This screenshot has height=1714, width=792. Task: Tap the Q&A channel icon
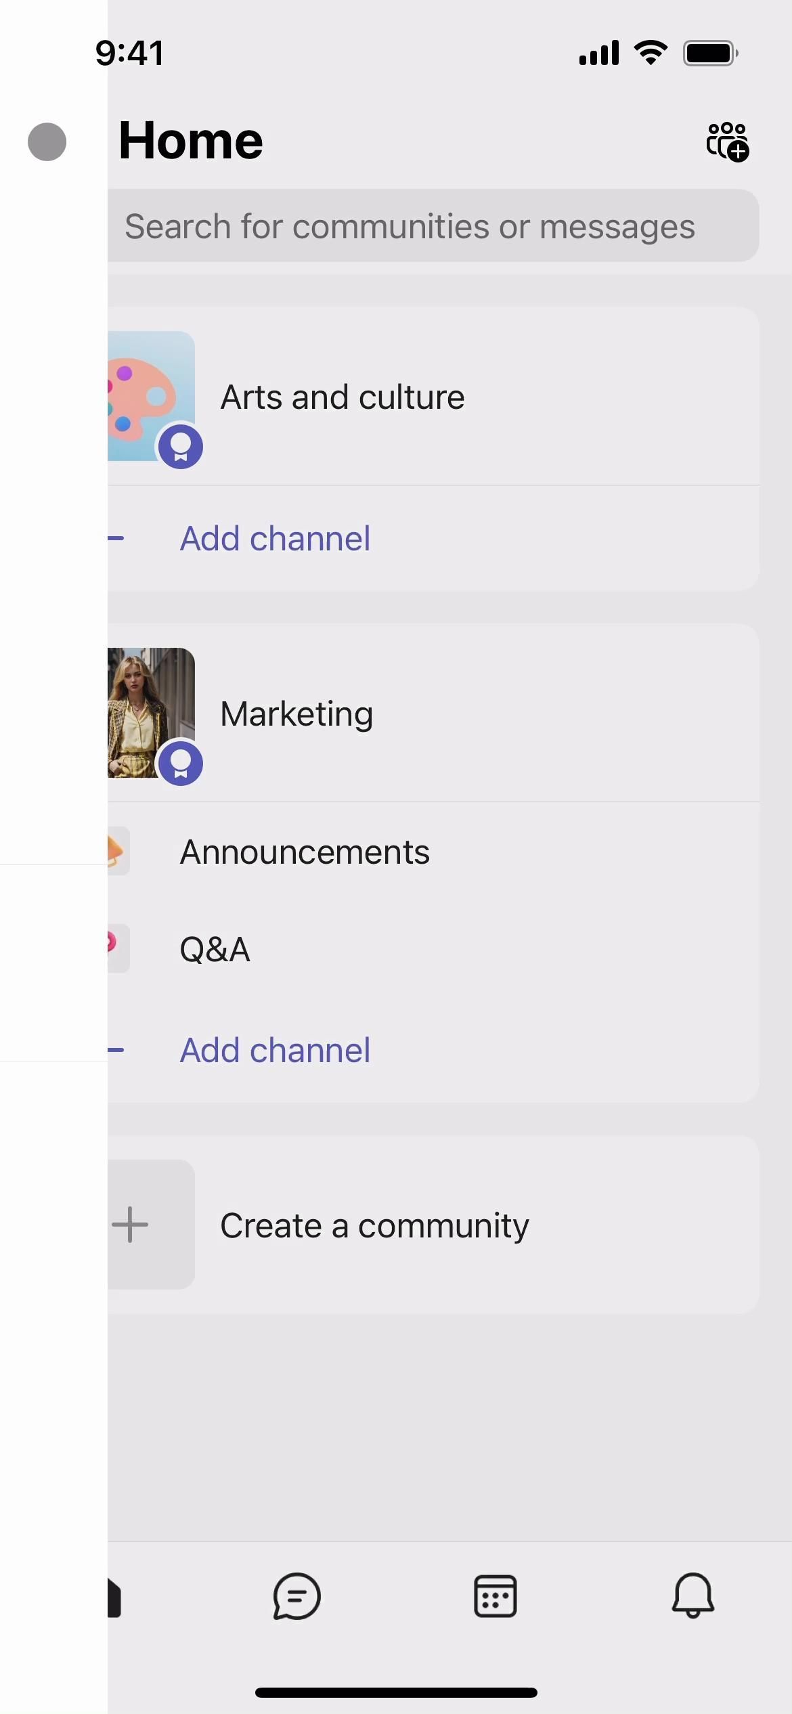[118, 948]
